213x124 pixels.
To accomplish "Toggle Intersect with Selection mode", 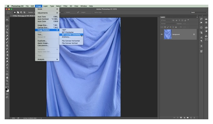I will 24,12.
